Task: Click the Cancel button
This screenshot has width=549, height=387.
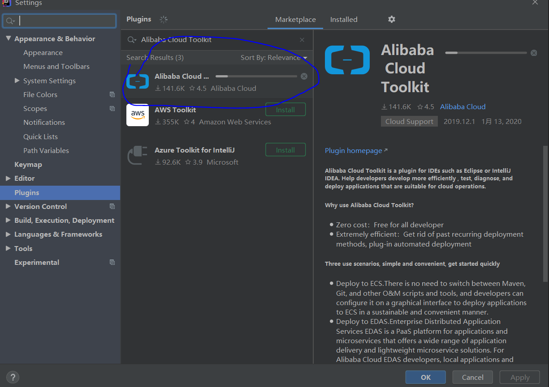Action: [473, 377]
